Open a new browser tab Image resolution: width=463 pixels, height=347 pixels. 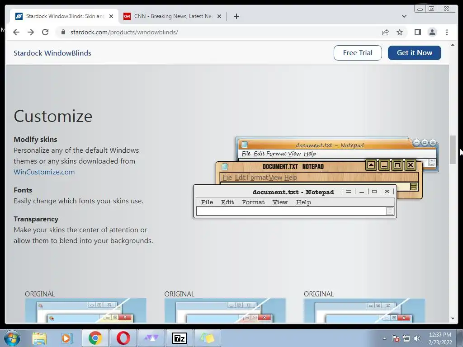pyautogui.click(x=236, y=16)
